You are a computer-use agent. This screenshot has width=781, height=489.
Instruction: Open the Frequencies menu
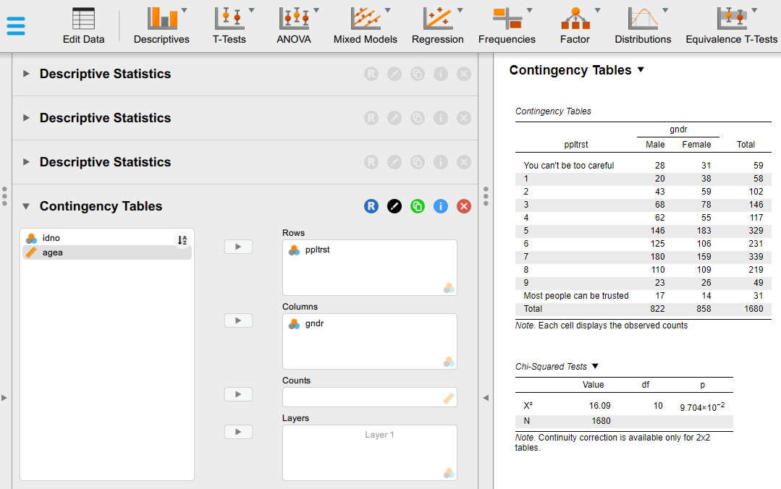pyautogui.click(x=507, y=25)
